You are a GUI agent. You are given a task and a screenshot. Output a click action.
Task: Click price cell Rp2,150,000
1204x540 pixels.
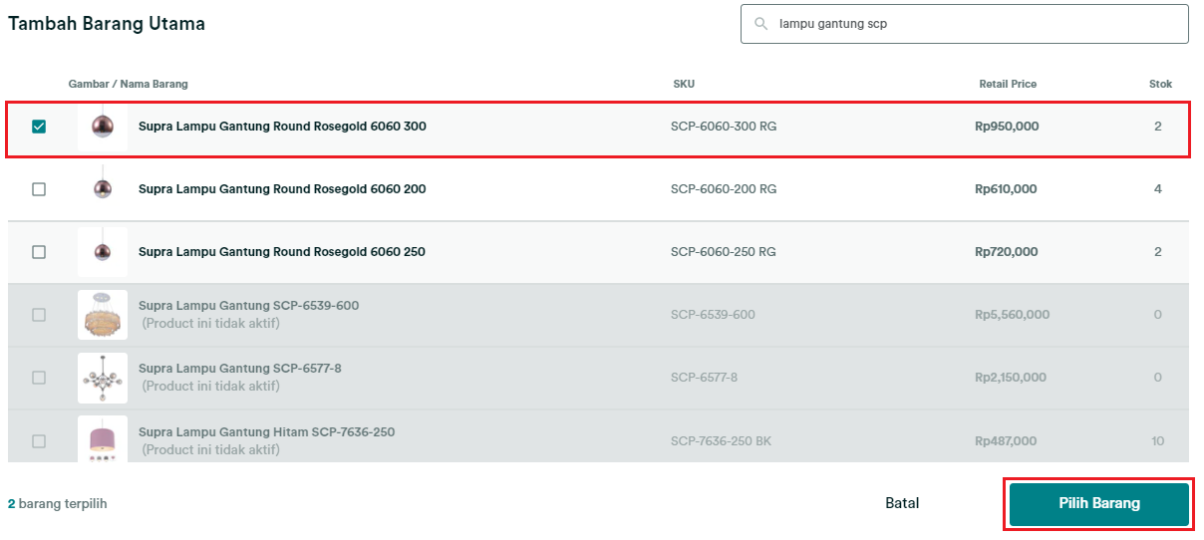(1011, 378)
